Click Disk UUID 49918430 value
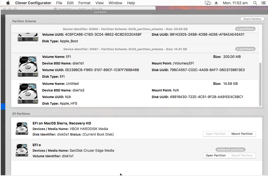The height and width of the screenshot is (176, 268). tap(206, 97)
